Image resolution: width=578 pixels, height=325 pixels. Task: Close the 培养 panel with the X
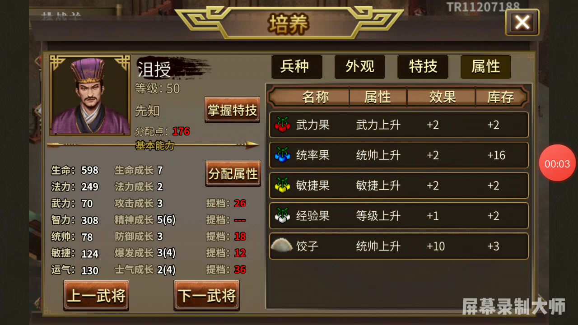click(522, 22)
